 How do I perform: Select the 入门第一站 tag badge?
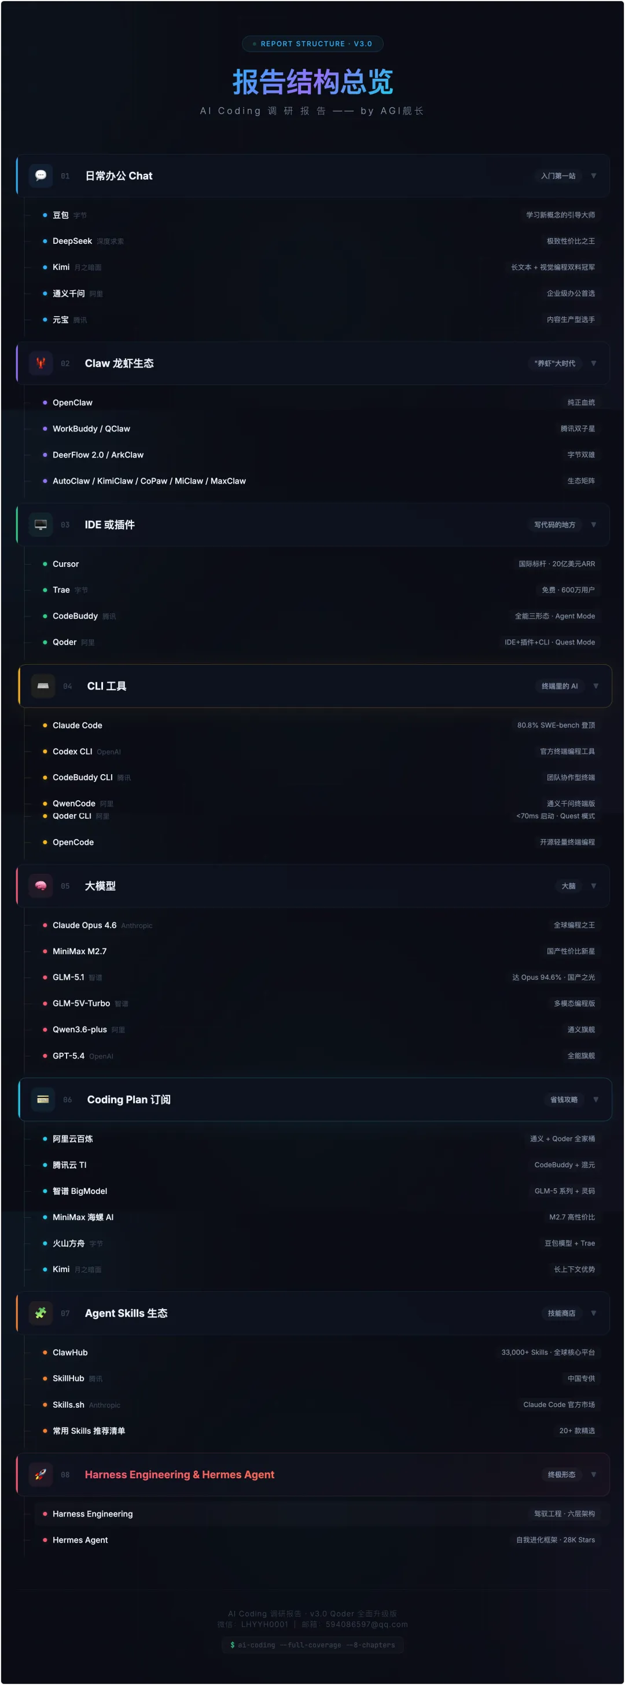558,176
